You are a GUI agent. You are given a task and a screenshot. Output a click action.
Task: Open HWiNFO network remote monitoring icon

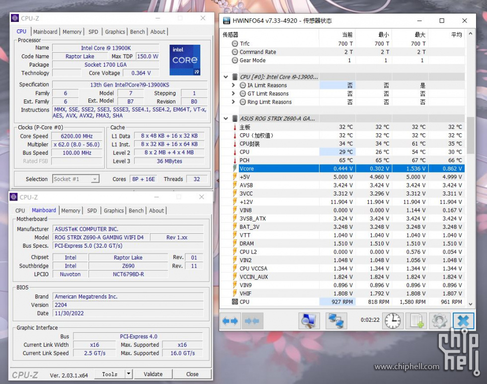336,321
